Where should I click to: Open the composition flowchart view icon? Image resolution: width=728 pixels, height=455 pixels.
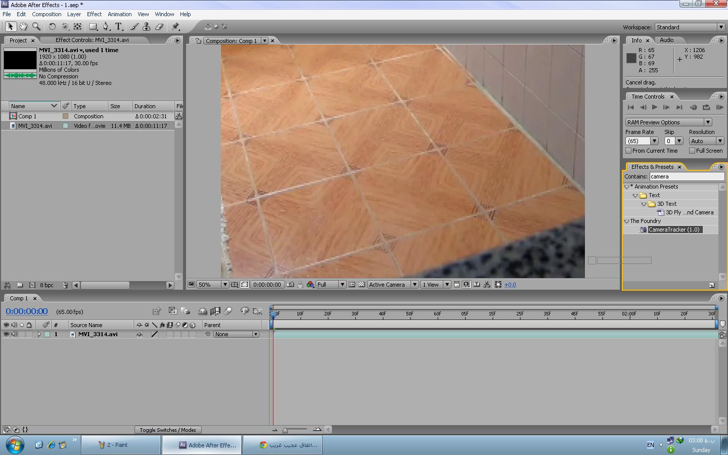pyautogui.click(x=487, y=285)
